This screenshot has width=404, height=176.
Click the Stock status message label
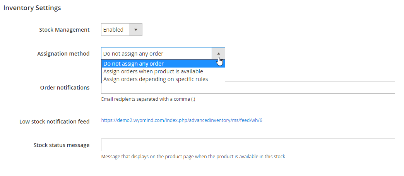[61, 145]
